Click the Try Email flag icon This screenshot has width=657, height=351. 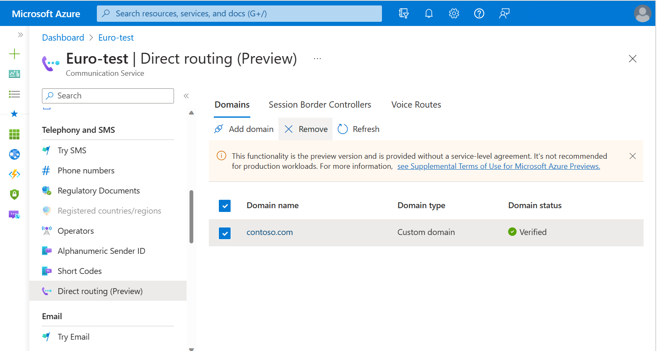pos(47,337)
